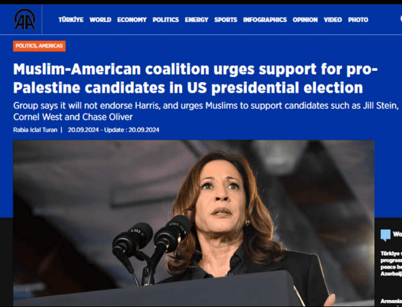
Task: Select POLITICS in the navigation bar
Action: 166,20
